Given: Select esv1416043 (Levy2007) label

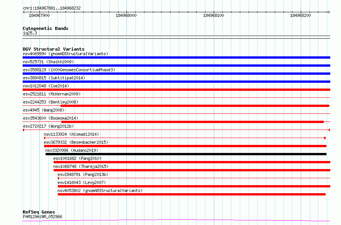Looking at the screenshot, I should coord(82,182).
